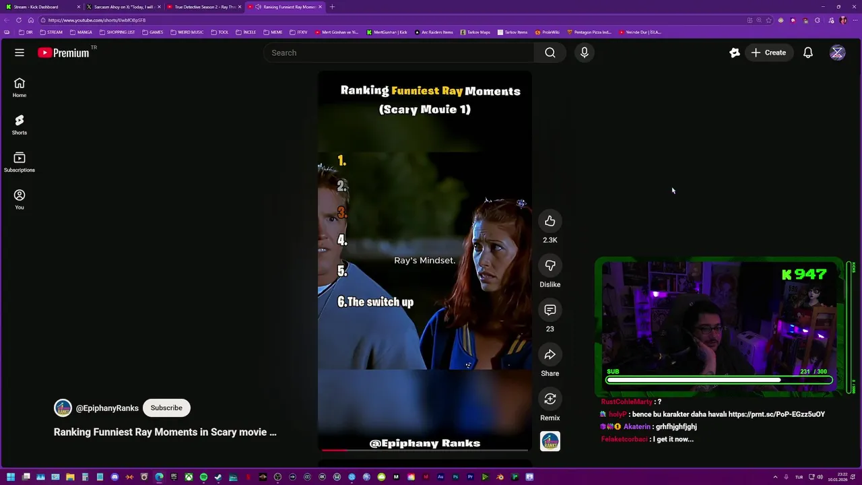Click the browser home button

[30, 20]
